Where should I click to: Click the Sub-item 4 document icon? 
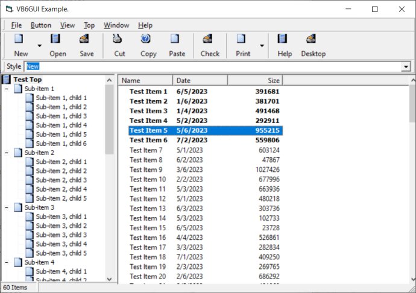pos(18,262)
